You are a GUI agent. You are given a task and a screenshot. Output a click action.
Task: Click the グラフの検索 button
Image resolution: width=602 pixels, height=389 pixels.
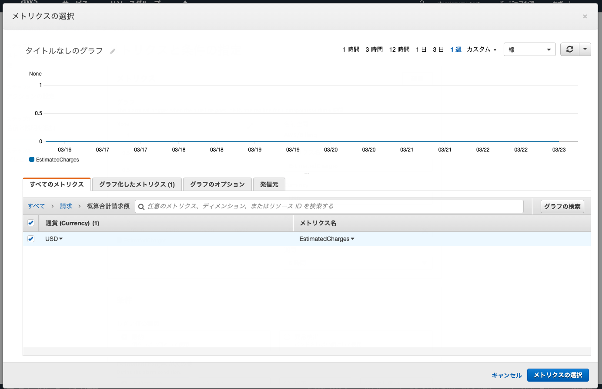pyautogui.click(x=562, y=206)
